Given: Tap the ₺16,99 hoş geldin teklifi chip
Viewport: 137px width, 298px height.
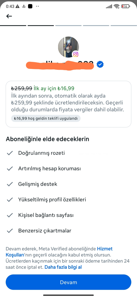Looking at the screenshot, I should 46,118.
